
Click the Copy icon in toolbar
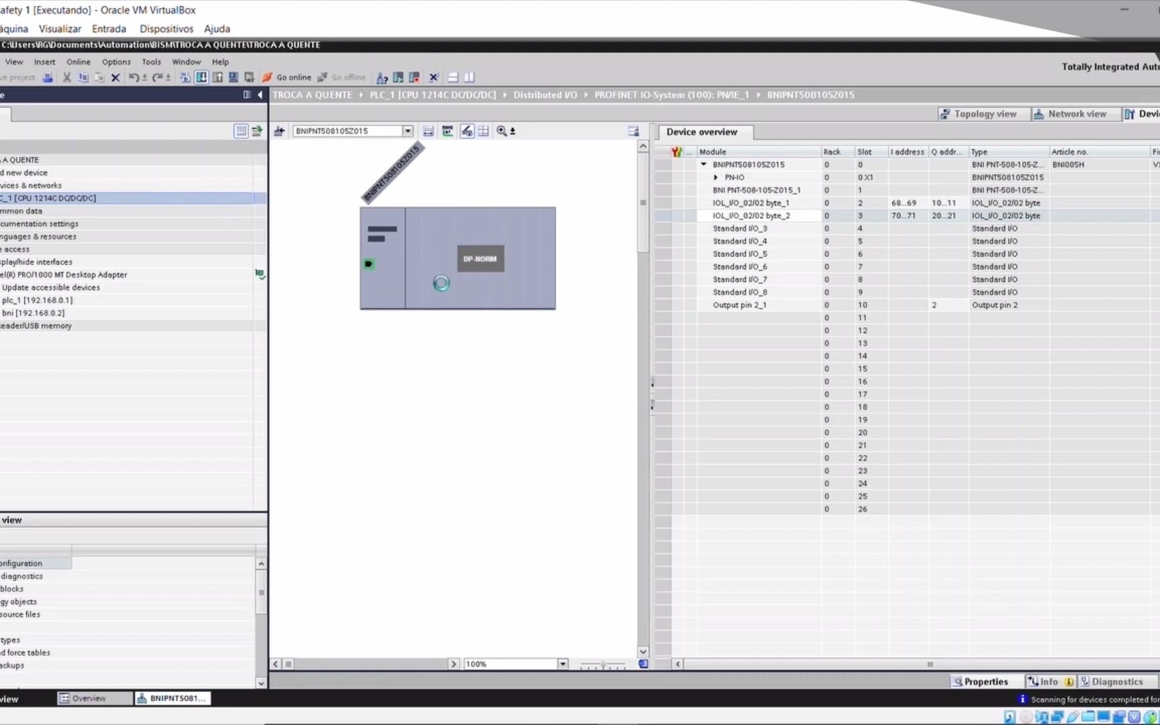point(83,77)
